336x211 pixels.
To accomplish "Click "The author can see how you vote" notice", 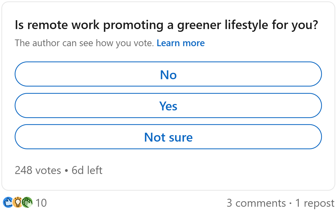I will tap(84, 43).
